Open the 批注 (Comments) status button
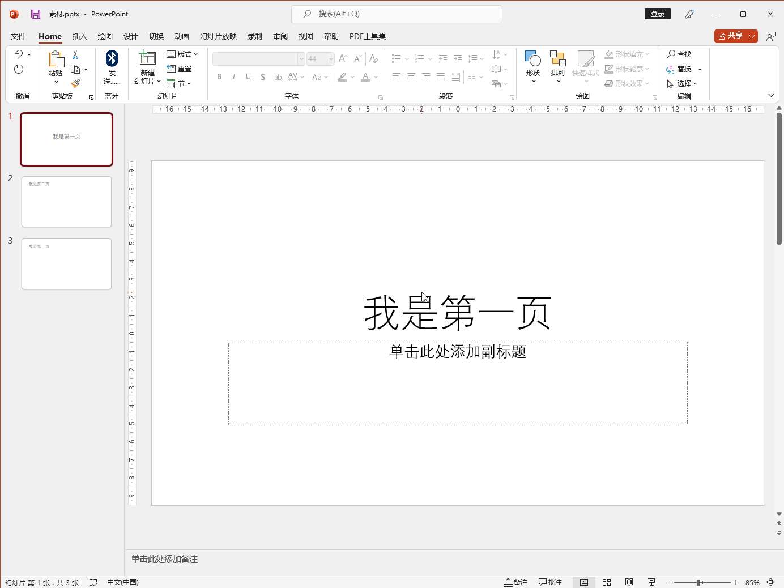 click(x=550, y=582)
